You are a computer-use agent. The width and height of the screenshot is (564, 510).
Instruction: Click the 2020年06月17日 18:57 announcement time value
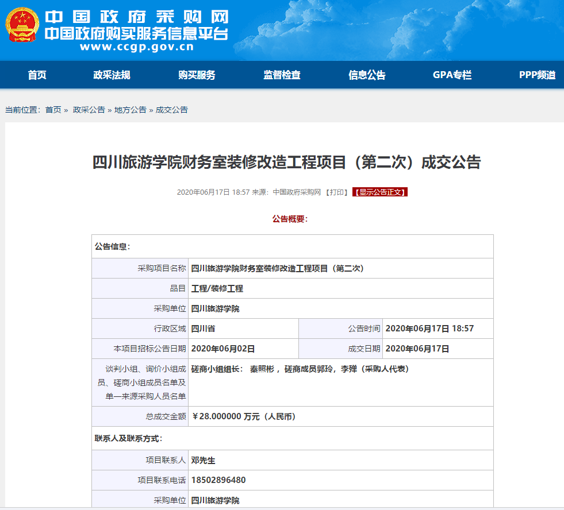pyautogui.click(x=429, y=329)
